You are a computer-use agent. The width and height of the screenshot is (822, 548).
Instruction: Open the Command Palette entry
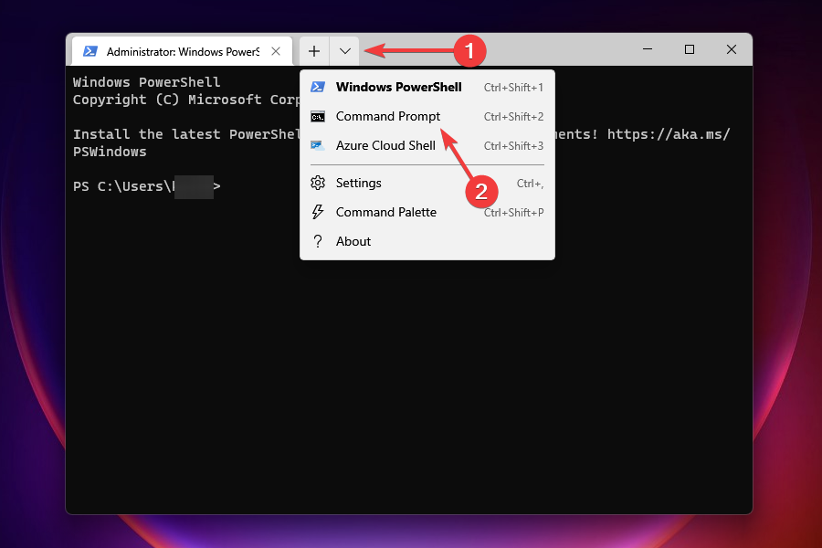click(427, 213)
